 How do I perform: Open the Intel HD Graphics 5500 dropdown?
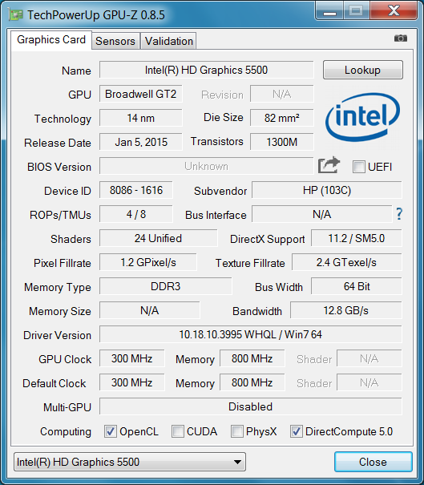(x=130, y=462)
